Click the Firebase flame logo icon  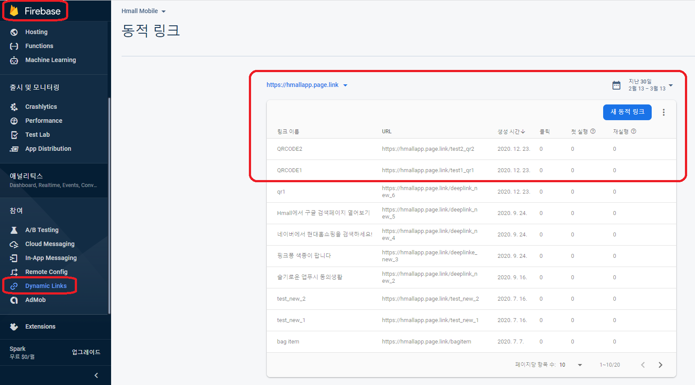[14, 11]
